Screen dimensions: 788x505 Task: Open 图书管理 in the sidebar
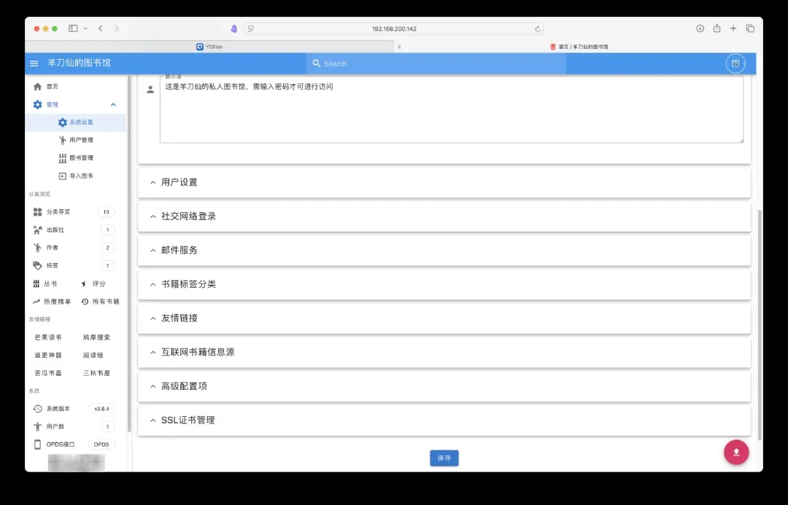(x=80, y=157)
